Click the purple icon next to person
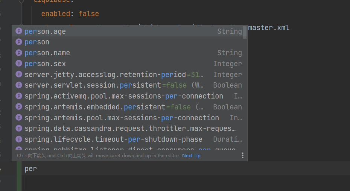The image size is (350, 191). (x=19, y=42)
